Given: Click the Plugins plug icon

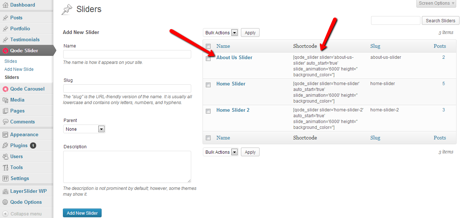Looking at the screenshot, I should [x=5, y=145].
